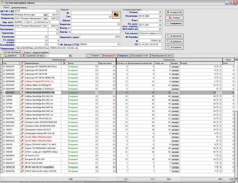Expand row with code 50036761
This screenshot has height=183, width=238.
pyautogui.click(x=4, y=67)
